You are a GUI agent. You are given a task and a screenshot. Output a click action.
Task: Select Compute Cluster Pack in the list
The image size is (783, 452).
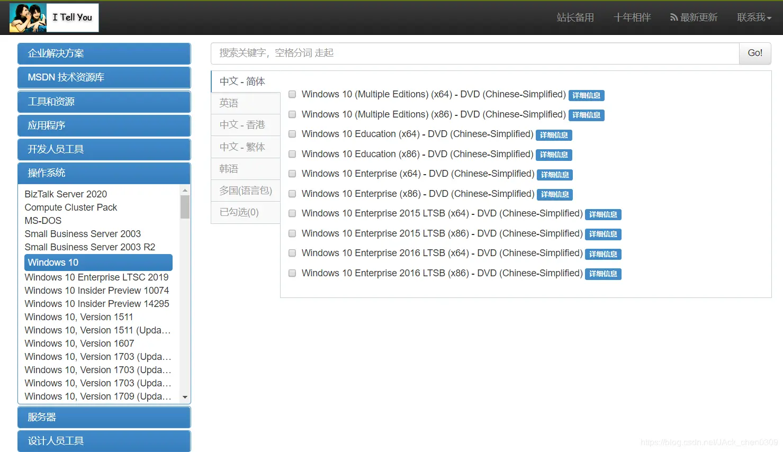(71, 207)
